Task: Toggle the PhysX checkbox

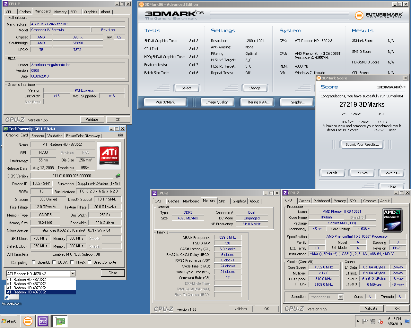Action: pyautogui.click(x=72, y=262)
